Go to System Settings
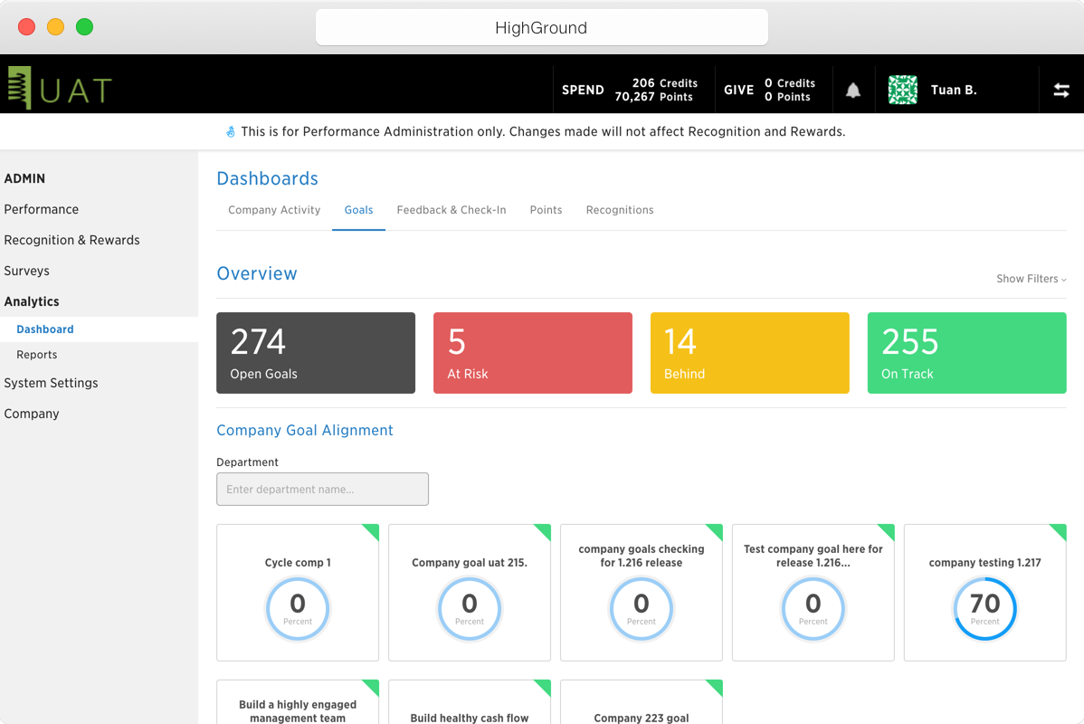The image size is (1084, 724). click(x=52, y=383)
